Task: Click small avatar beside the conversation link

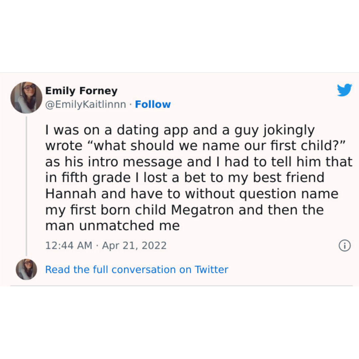Action: pos(26,269)
